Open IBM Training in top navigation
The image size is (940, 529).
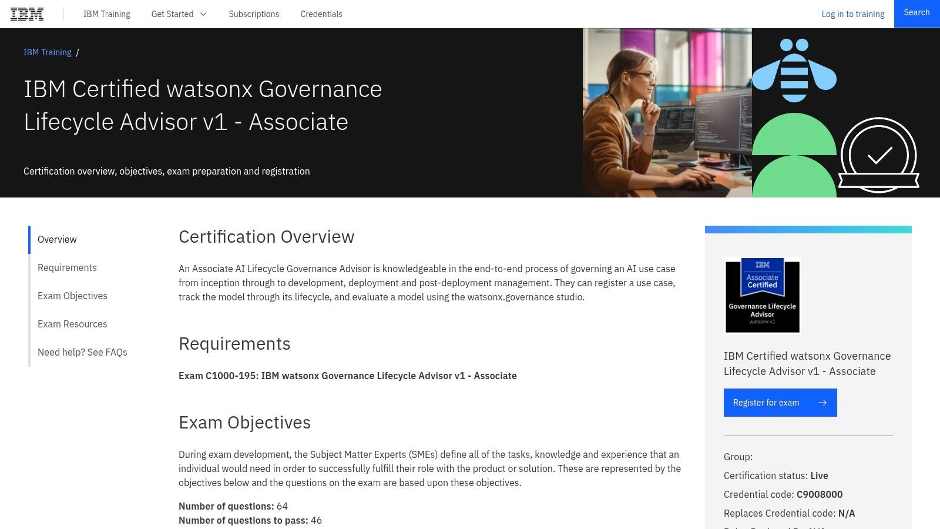107,14
